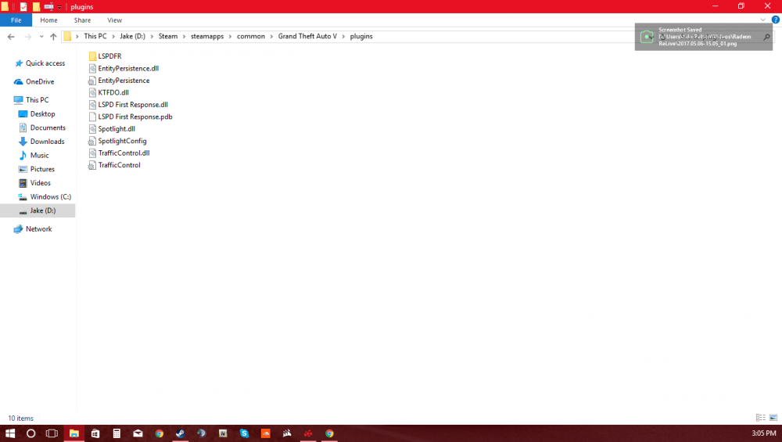Expand chevron after 'This PC' breadcrumb
This screenshot has width=782, height=442.
pos(113,37)
